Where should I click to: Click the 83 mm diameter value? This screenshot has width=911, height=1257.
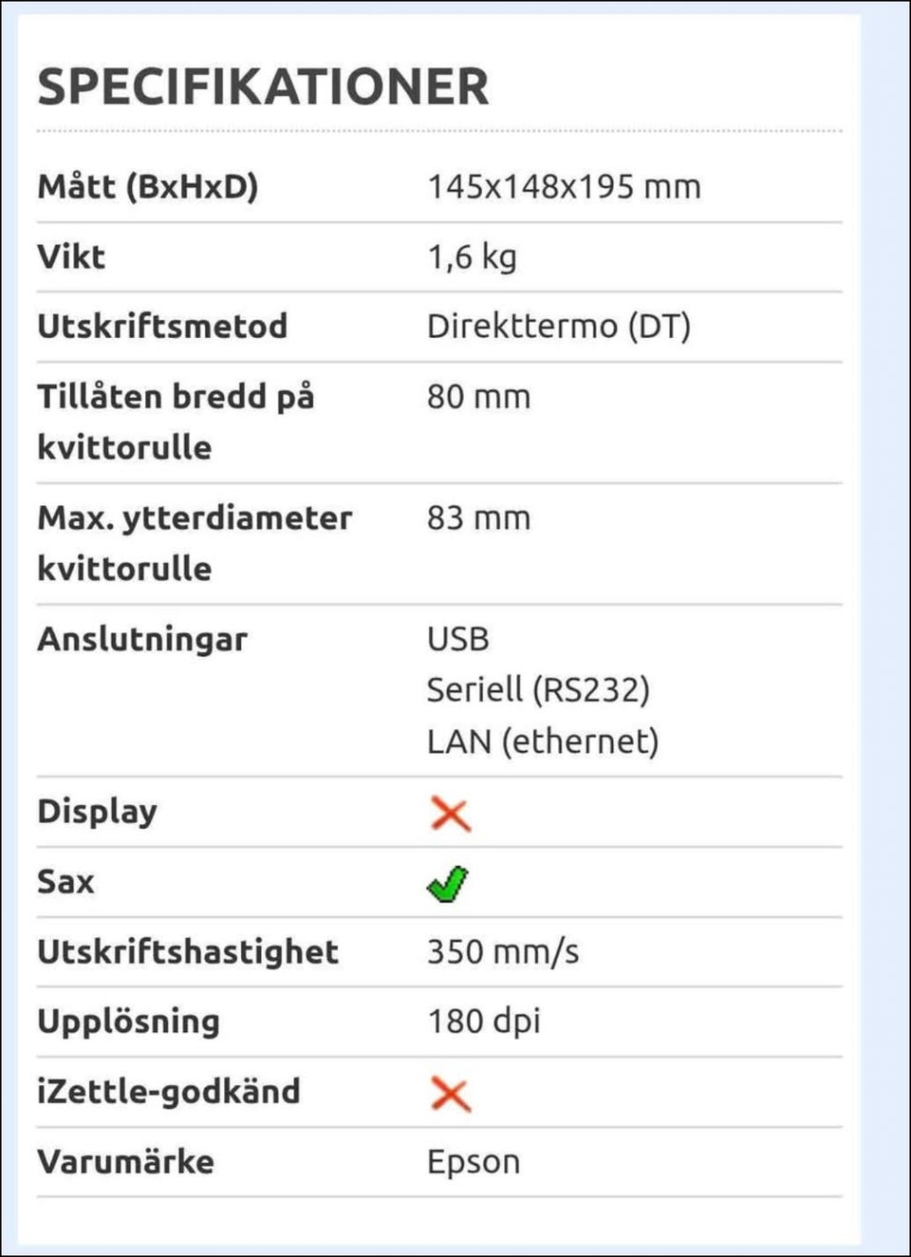pyautogui.click(x=478, y=518)
